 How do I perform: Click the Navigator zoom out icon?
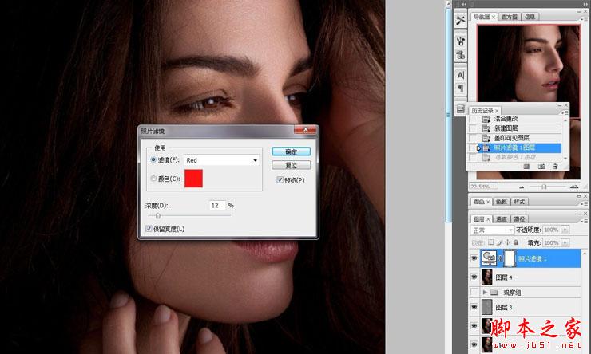(522, 187)
